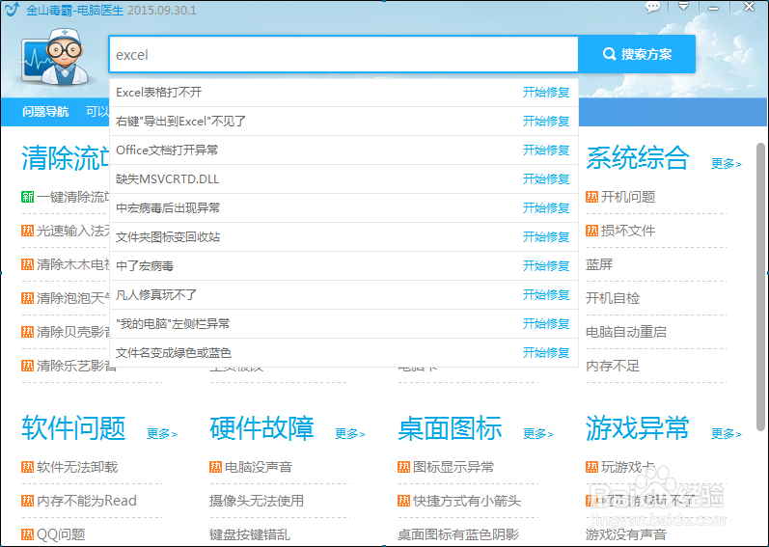
Task: Open the 内存不足 entry
Action: tap(613, 366)
